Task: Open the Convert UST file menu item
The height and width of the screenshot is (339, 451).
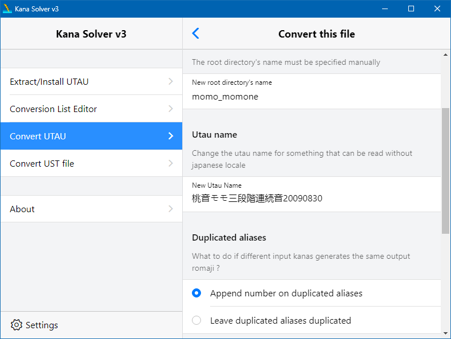Action: (92, 163)
